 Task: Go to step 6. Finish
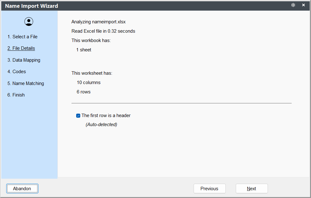pyautogui.click(x=16, y=95)
